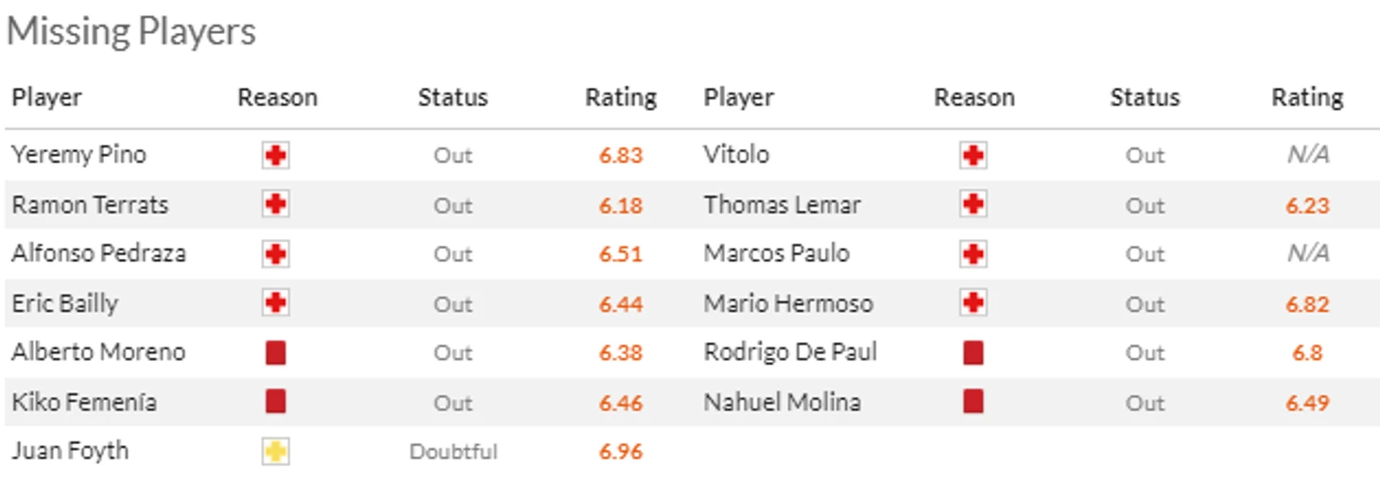Click Eric Bailly's injury cross icon
Screen dimensions: 1380x483
point(276,303)
